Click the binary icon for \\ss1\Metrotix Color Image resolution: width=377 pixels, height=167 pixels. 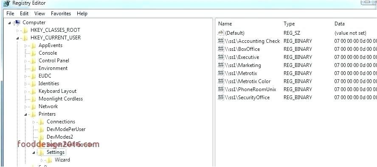pyautogui.click(x=221, y=81)
